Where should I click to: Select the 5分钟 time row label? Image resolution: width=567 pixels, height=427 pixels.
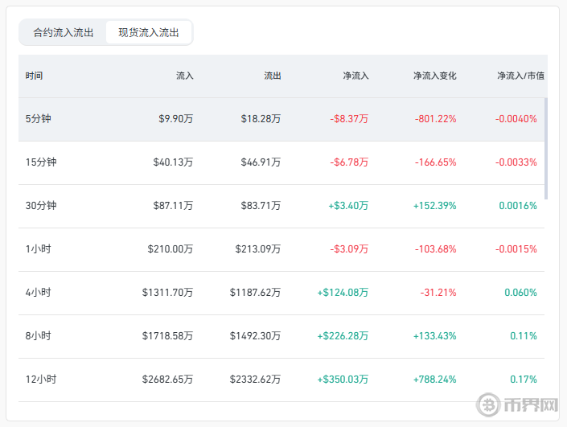tap(38, 118)
